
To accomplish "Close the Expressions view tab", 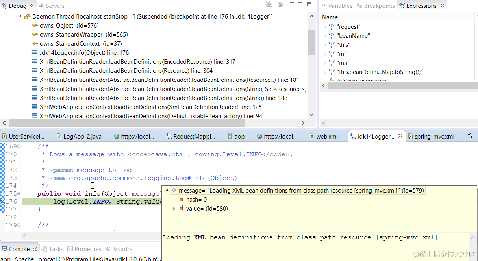I will coord(442,6).
